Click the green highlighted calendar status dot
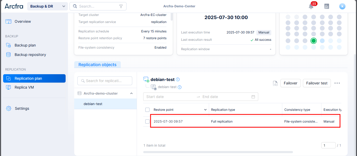The width and height of the screenshot is (357, 156). coord(314,41)
